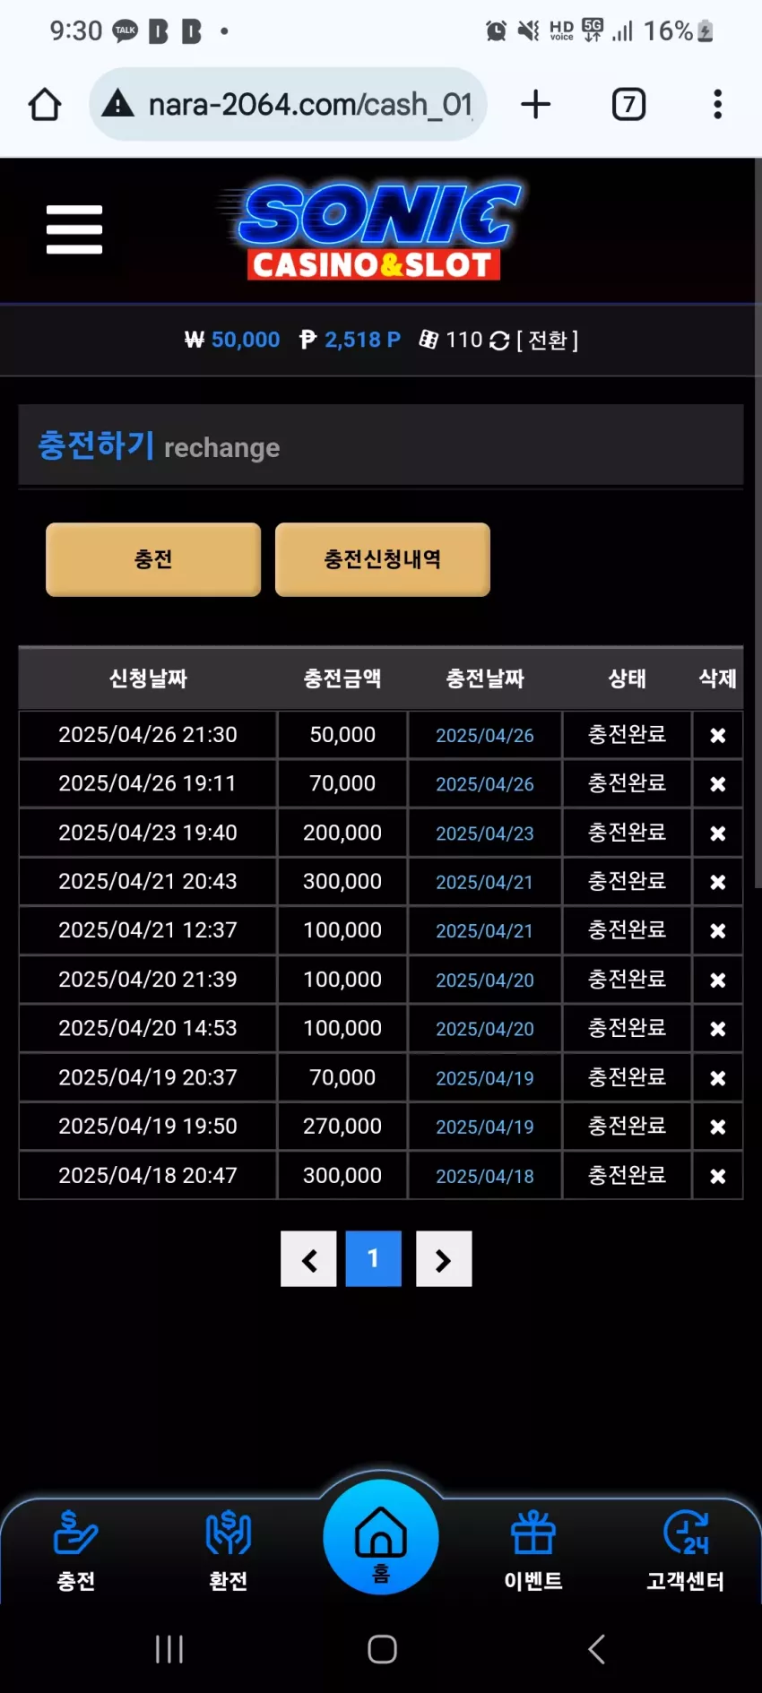Screen dimensions: 762x1693
Task: Open the tab switcher showing 7
Action: click(628, 105)
